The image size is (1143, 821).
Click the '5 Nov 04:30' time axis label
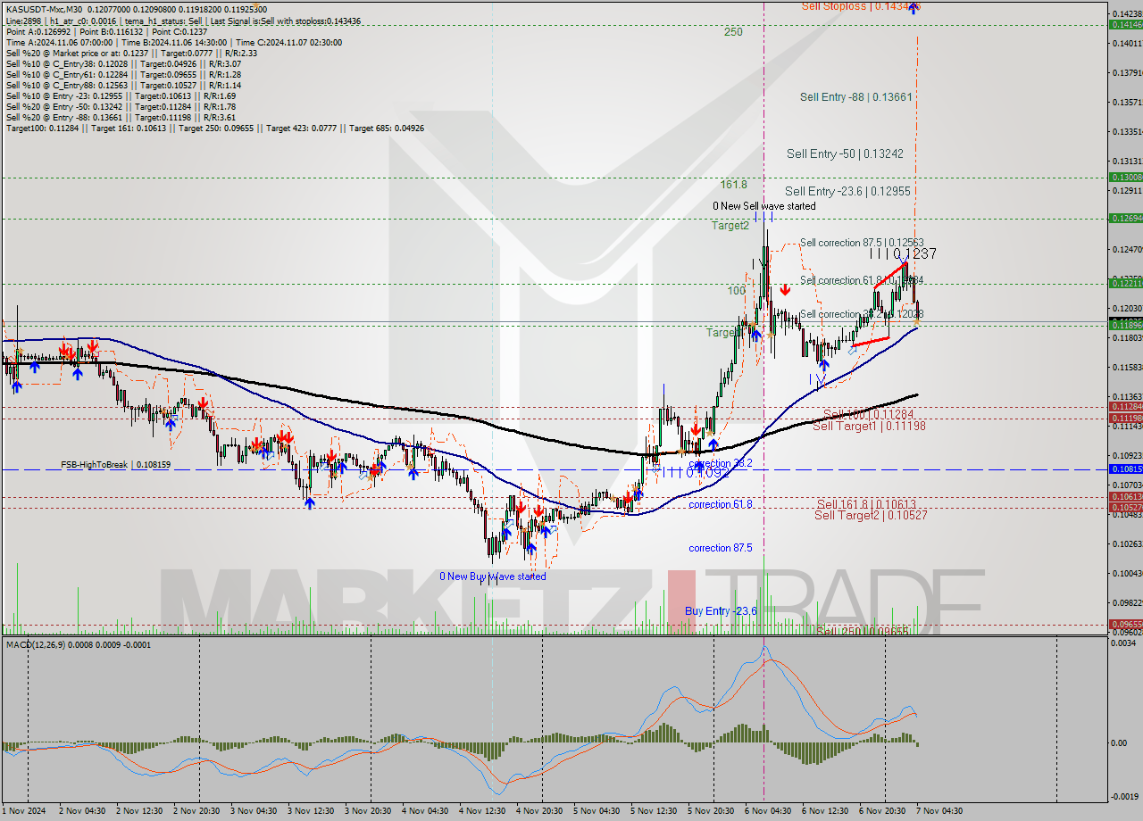597,811
